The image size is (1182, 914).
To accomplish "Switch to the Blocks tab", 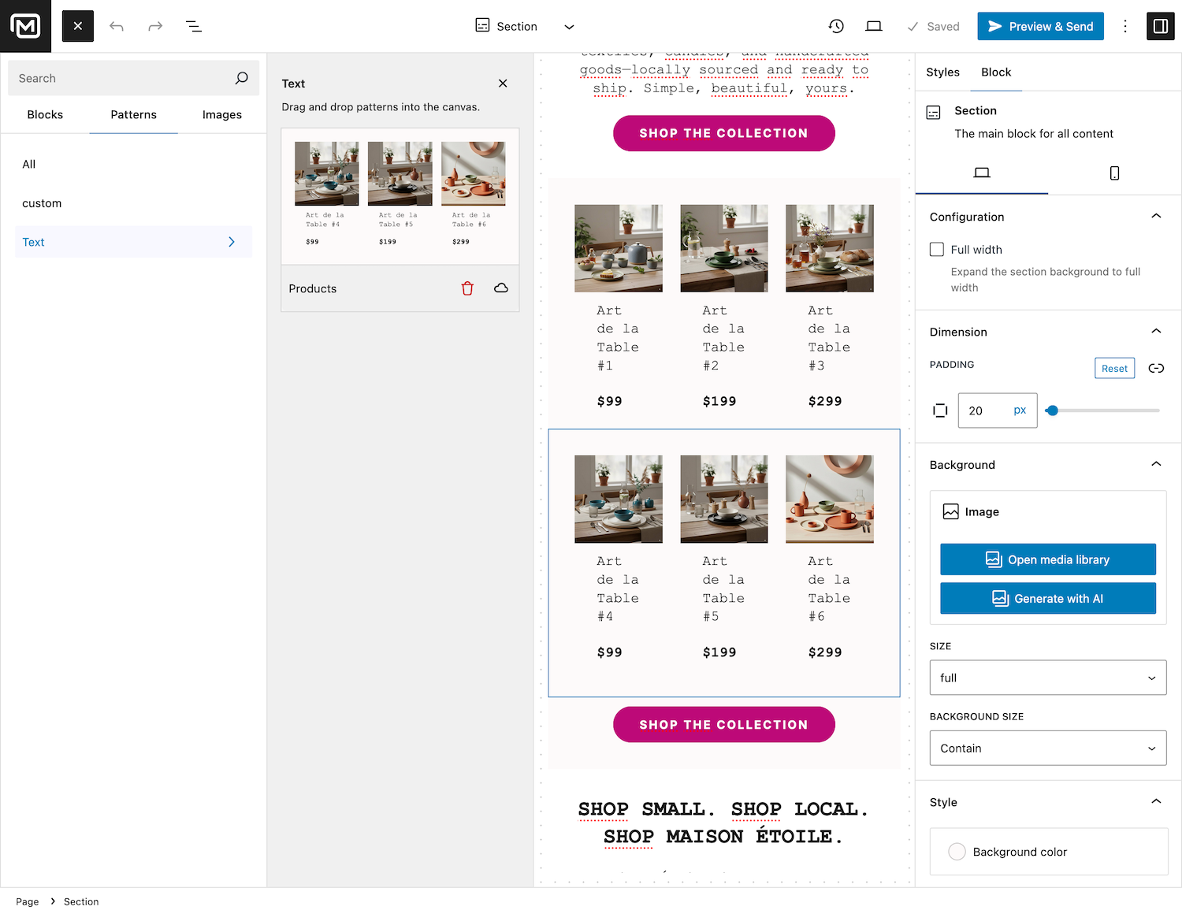I will point(45,115).
